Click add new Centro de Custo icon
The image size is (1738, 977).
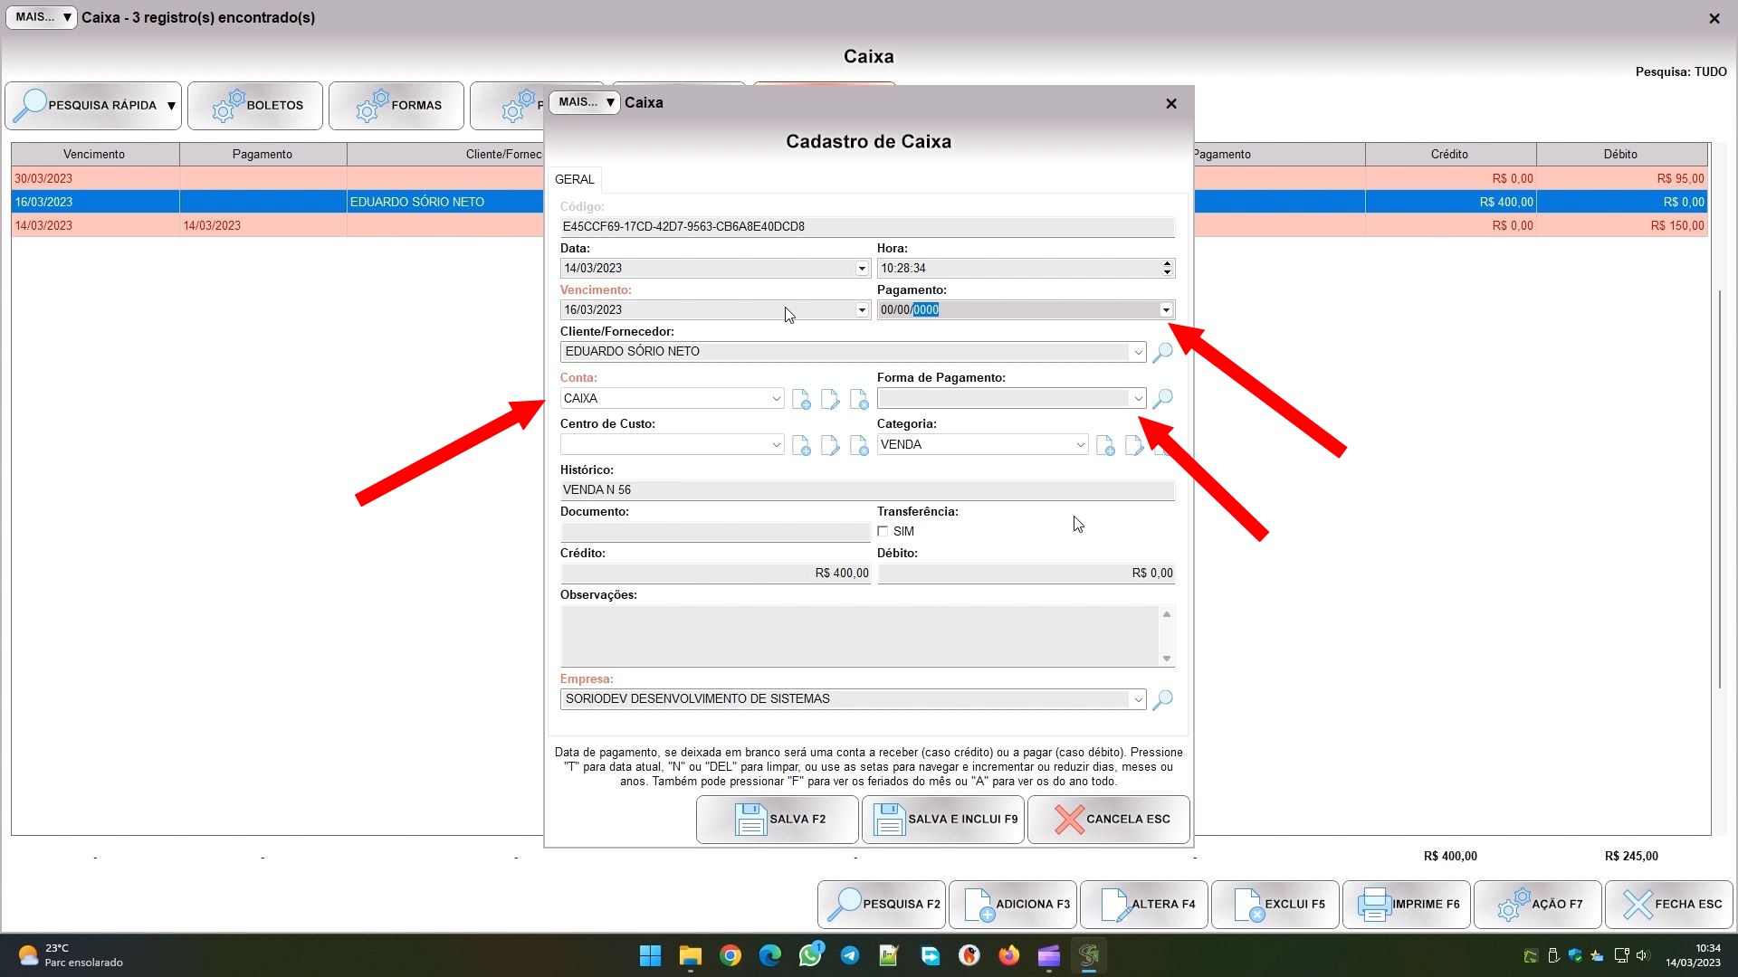[x=800, y=445]
